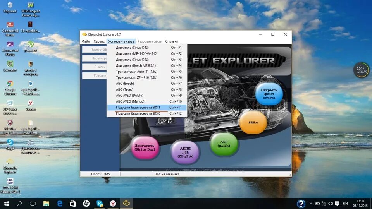This screenshot has height=209, width=372.
Task: Open Task View on taskbar
Action: point(33,204)
